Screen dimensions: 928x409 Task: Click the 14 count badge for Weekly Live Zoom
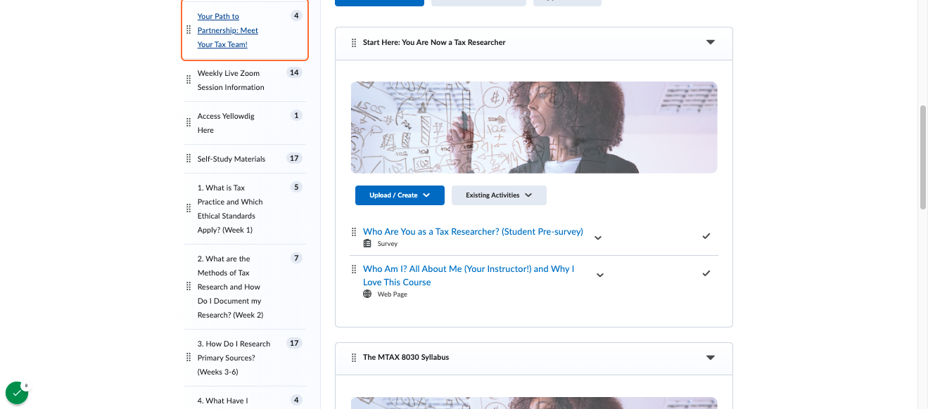pyautogui.click(x=294, y=72)
